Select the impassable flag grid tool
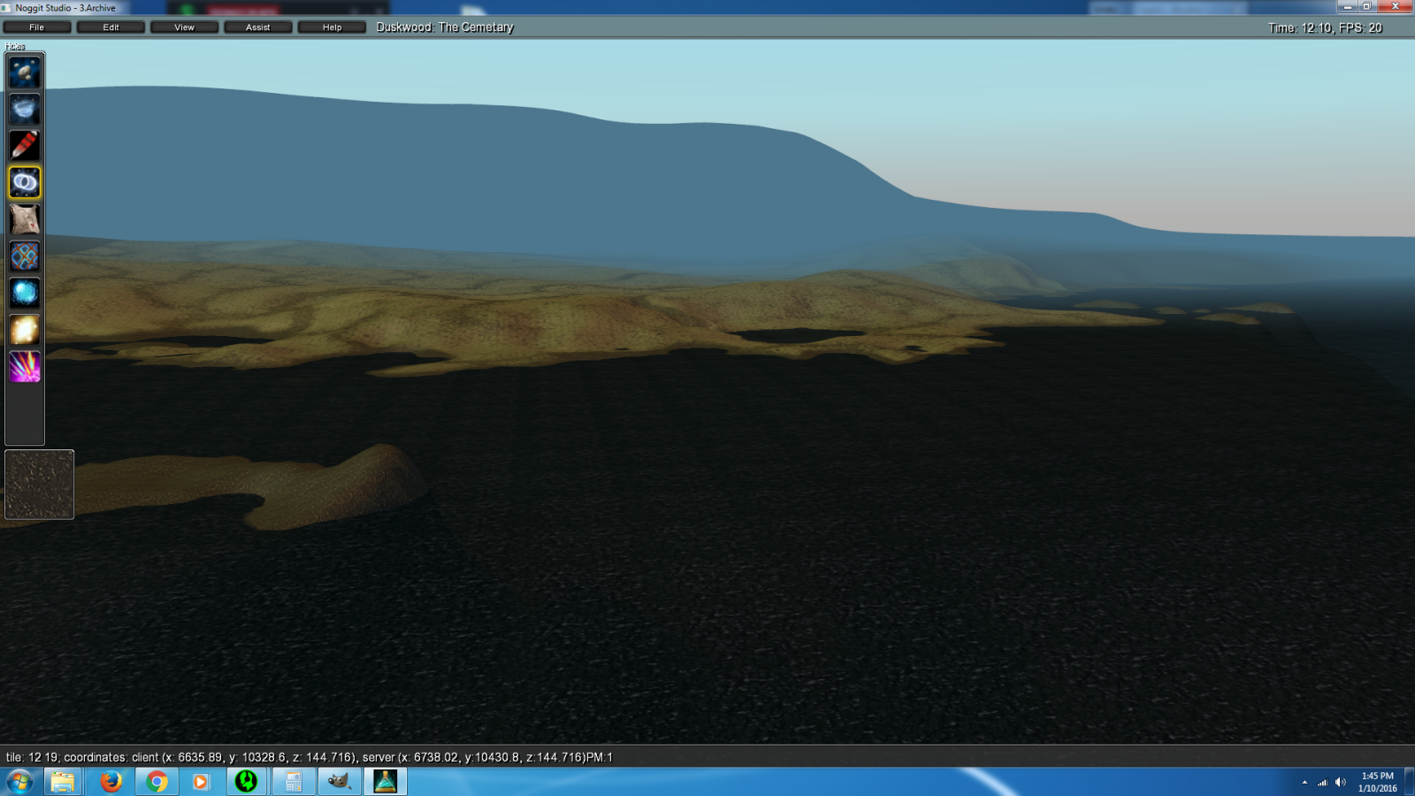 point(25,256)
